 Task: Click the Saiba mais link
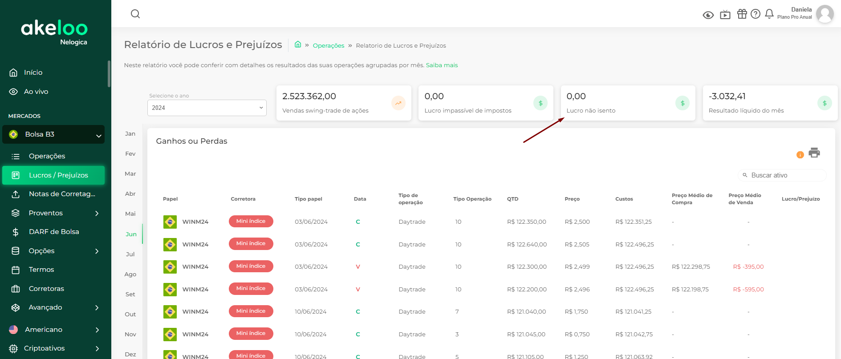[442, 65]
